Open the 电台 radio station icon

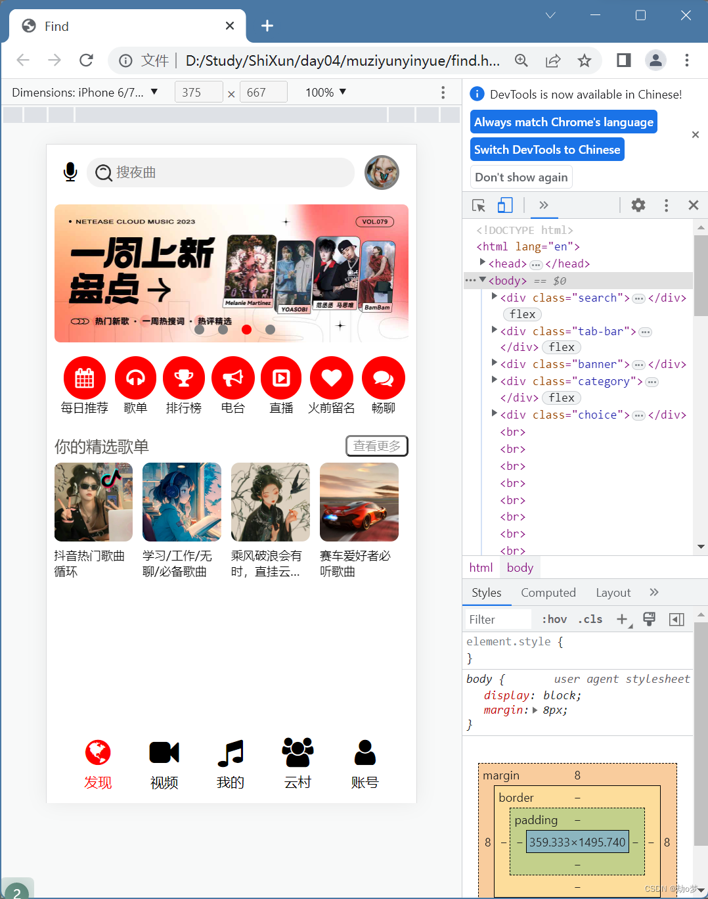[233, 378]
